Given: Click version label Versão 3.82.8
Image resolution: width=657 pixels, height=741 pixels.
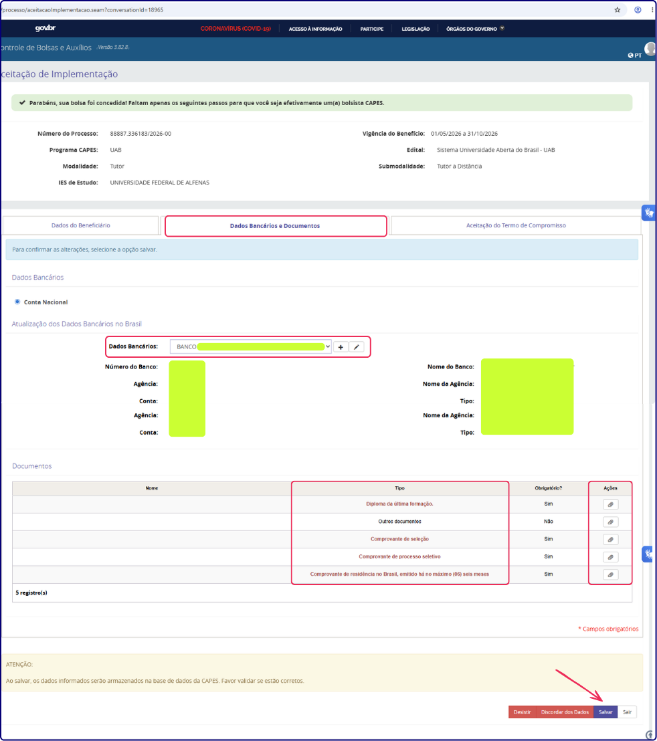Looking at the screenshot, I should (113, 47).
